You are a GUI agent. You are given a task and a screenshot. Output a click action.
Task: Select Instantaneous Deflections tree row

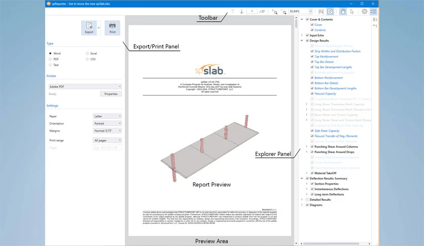[331, 189]
